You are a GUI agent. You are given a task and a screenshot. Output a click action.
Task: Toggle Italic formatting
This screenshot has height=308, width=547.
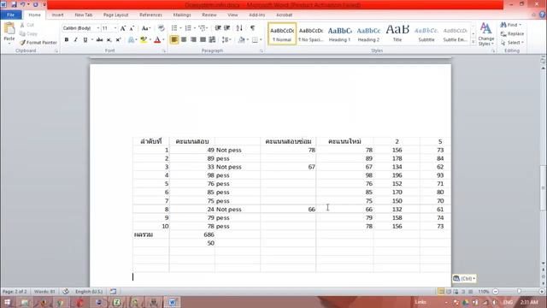pos(75,40)
